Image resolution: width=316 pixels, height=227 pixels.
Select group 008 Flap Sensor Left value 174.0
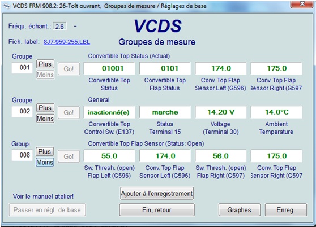coord(165,156)
